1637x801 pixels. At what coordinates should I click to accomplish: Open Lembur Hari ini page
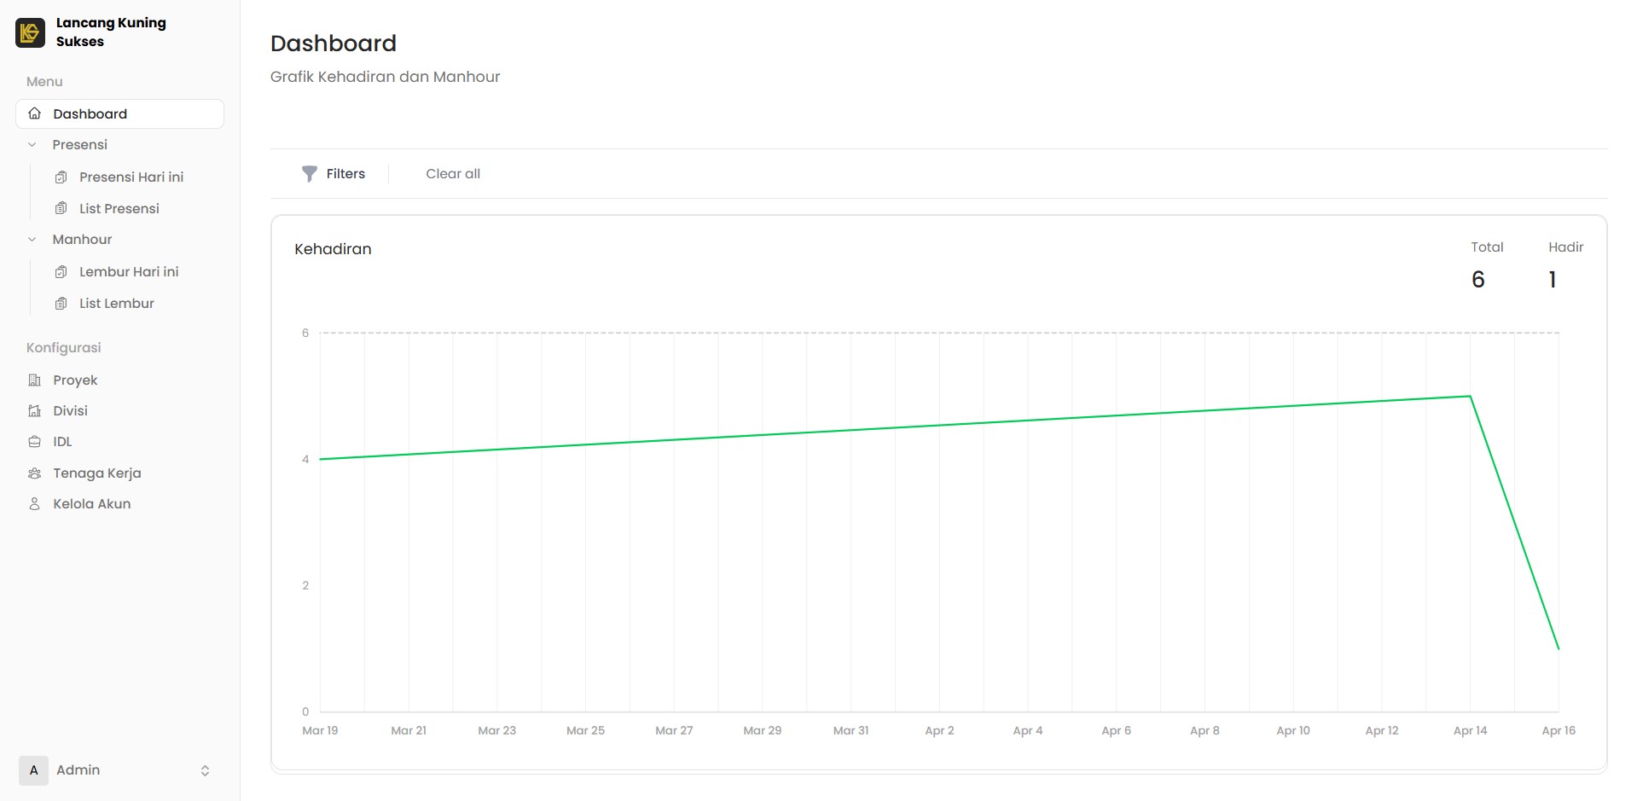pyautogui.click(x=128, y=272)
